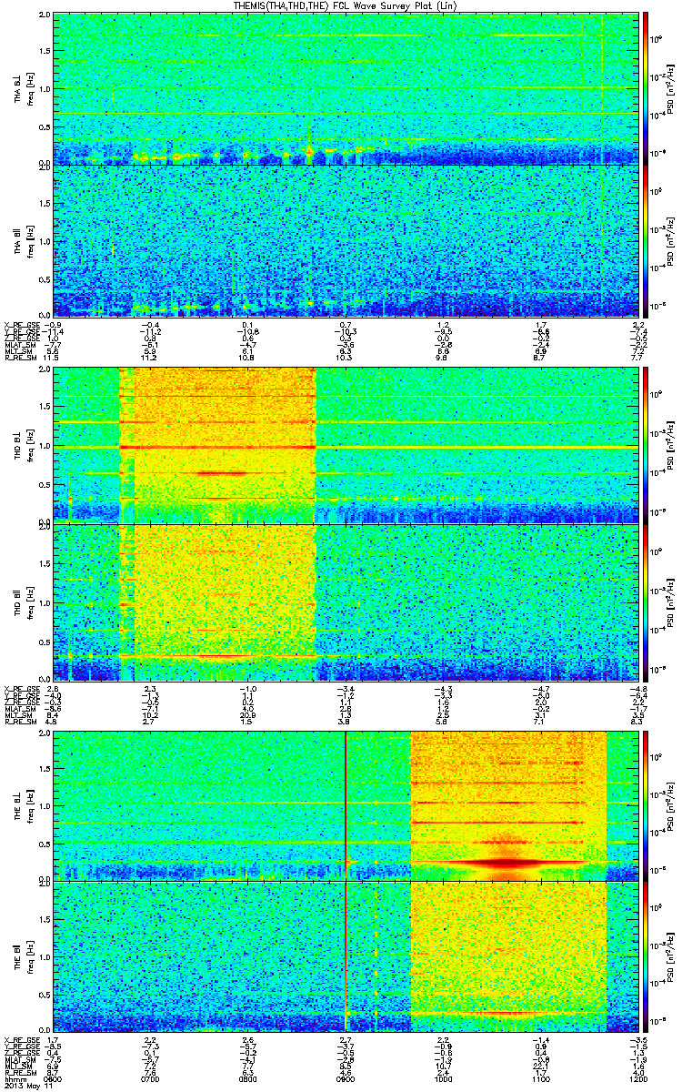Click the 0900 time tick label

click(346, 1079)
